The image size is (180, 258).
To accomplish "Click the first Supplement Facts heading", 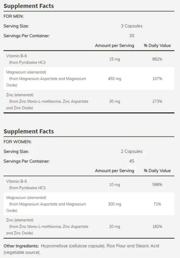I will point(28,6).
